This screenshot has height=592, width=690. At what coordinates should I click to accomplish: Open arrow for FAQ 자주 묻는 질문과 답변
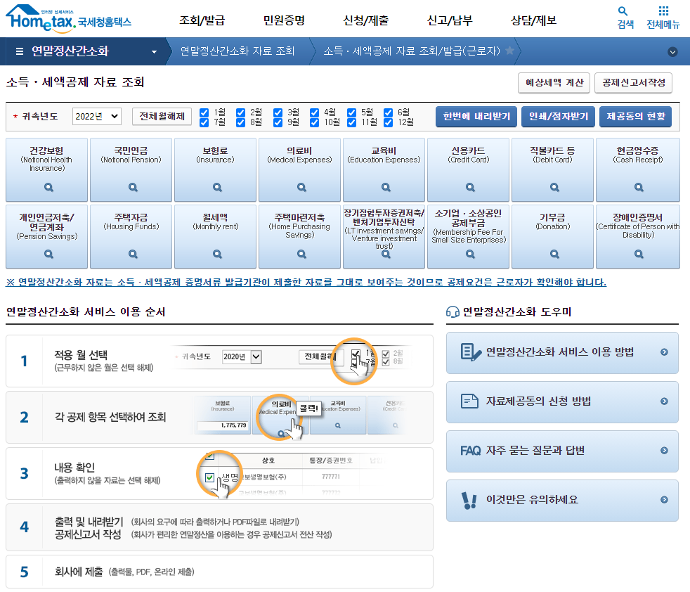[x=665, y=451]
